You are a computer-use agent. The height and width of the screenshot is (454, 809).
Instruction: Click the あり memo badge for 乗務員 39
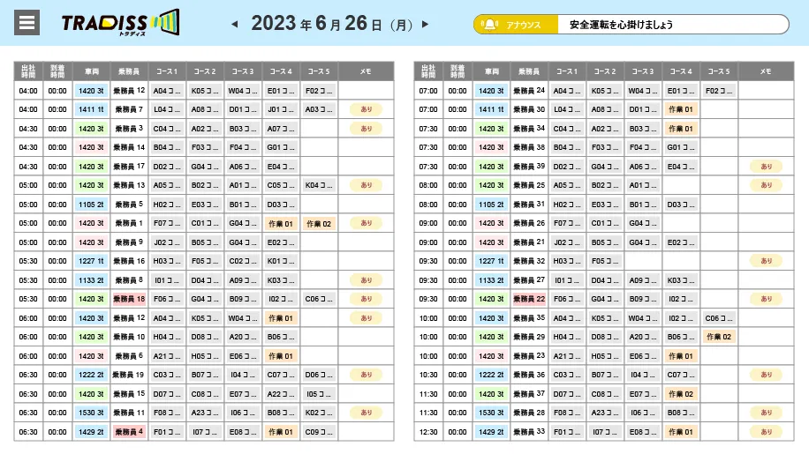766,167
